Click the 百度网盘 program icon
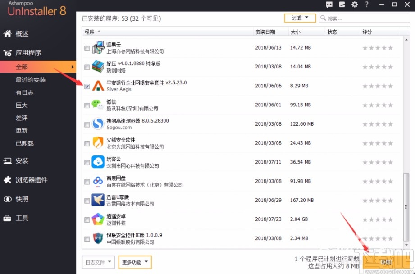The width and height of the screenshot is (415, 274). (x=98, y=181)
